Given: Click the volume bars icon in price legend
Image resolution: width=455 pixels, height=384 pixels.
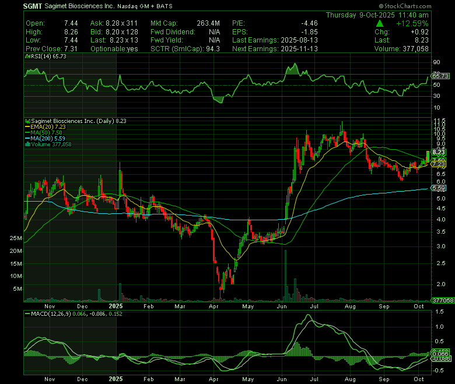Looking at the screenshot, I should coord(27,145).
